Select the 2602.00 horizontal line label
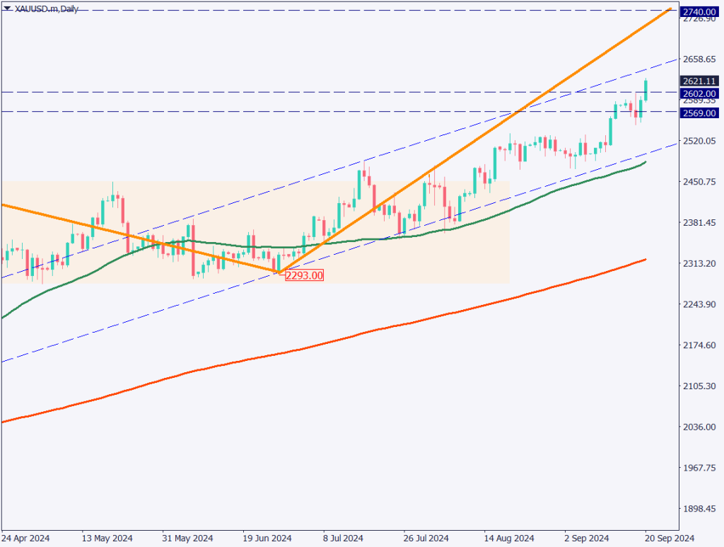 tap(699, 93)
